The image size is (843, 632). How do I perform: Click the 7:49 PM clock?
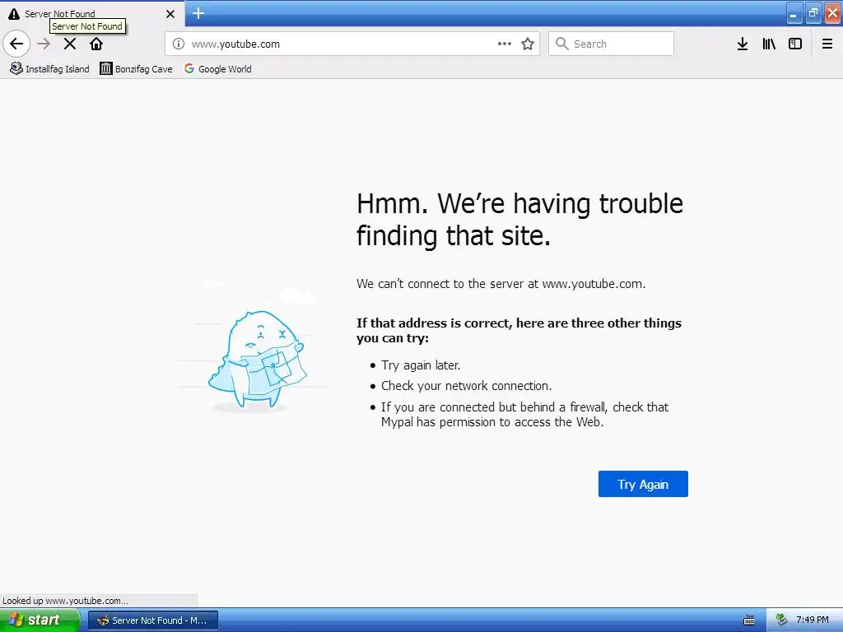coord(813,620)
